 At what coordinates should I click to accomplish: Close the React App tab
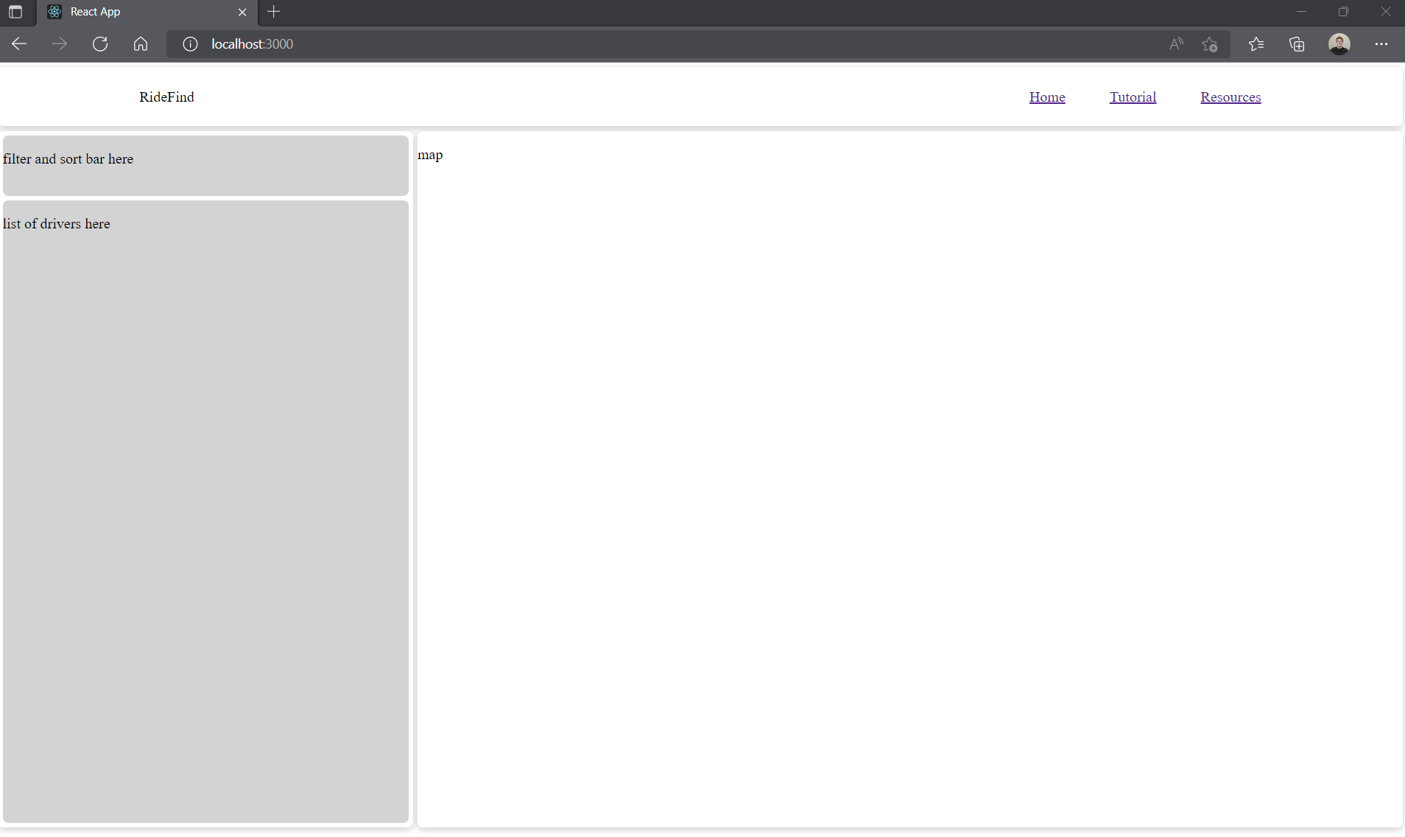tap(242, 12)
